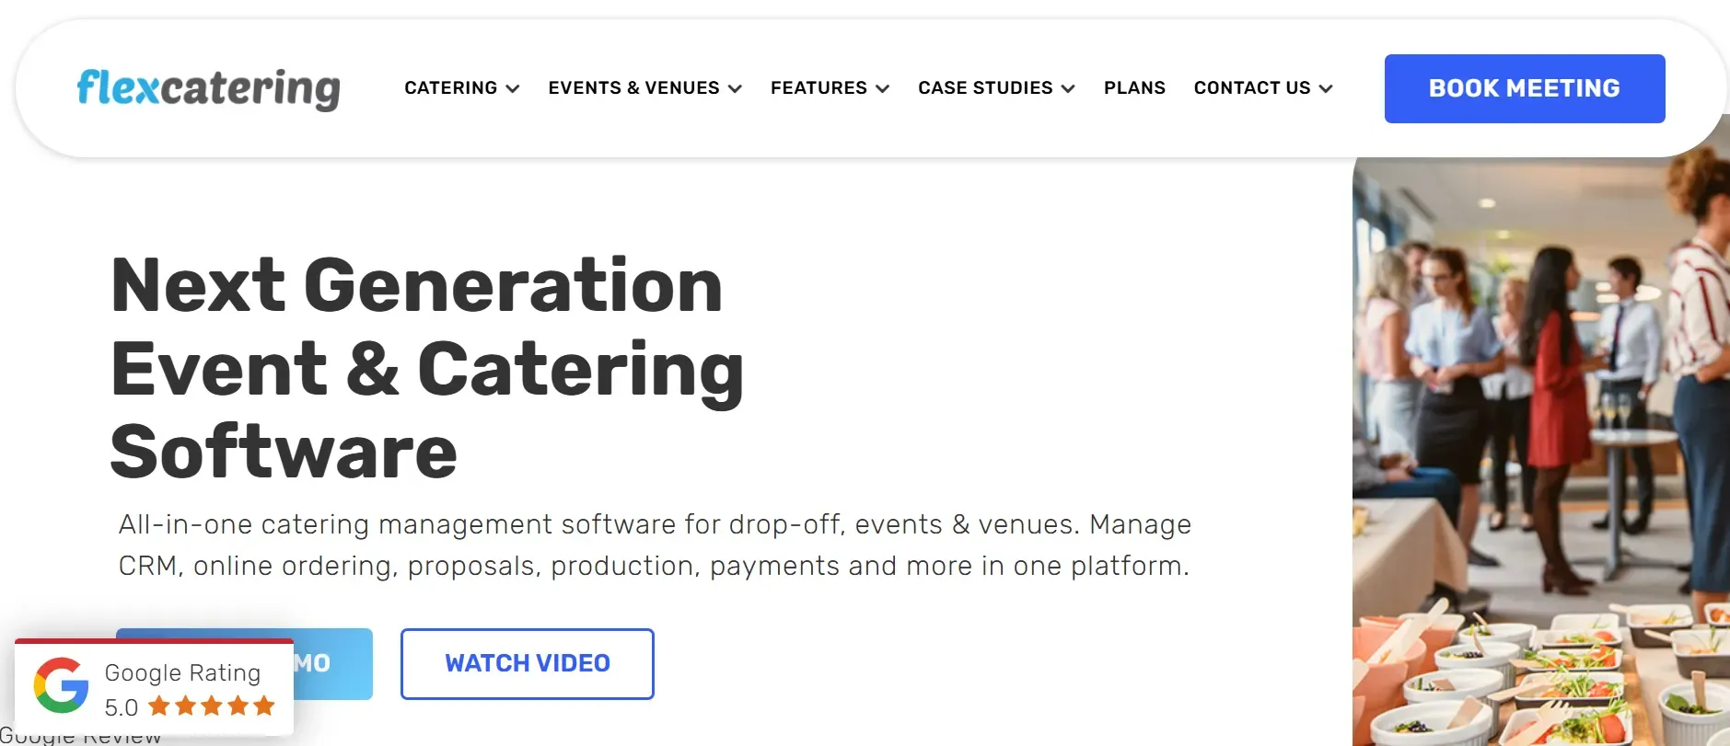This screenshot has width=1730, height=746.
Task: Click the Book Meeting button
Action: [x=1525, y=88]
